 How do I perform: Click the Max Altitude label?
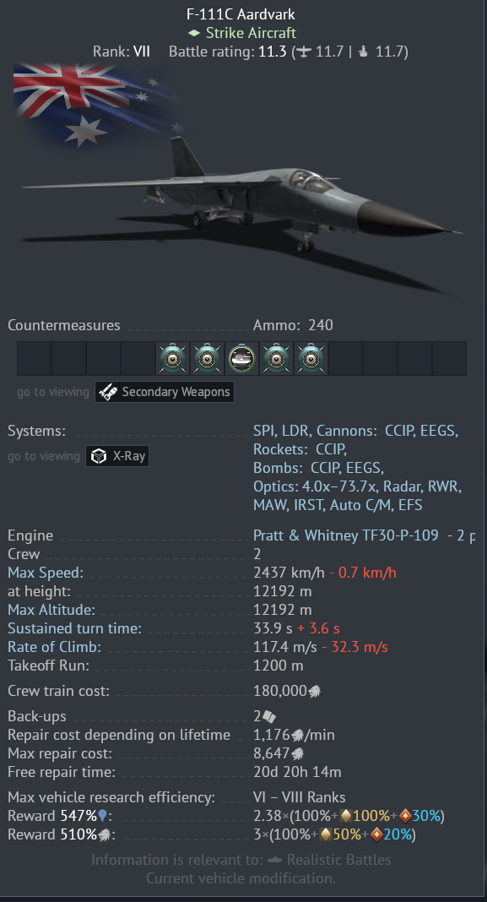[51, 609]
